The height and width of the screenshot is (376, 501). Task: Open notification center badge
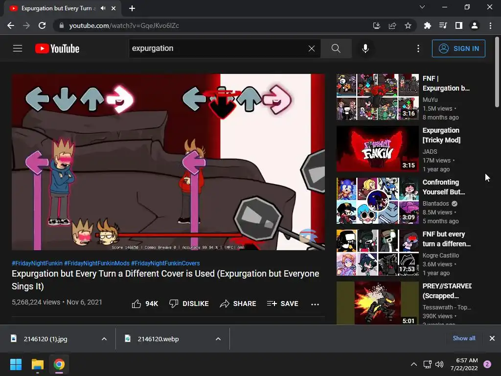click(x=487, y=364)
